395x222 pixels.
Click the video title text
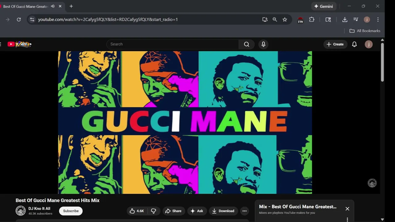(x=57, y=200)
